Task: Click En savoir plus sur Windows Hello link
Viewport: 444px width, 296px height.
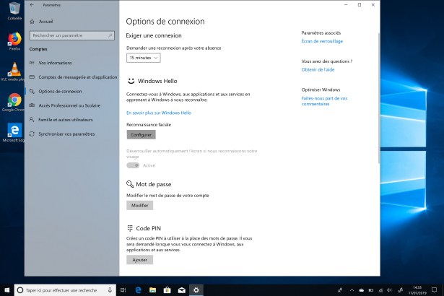Action: [159, 113]
